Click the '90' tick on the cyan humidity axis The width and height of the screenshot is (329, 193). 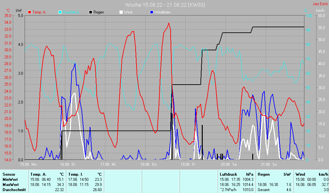pos(308,30)
